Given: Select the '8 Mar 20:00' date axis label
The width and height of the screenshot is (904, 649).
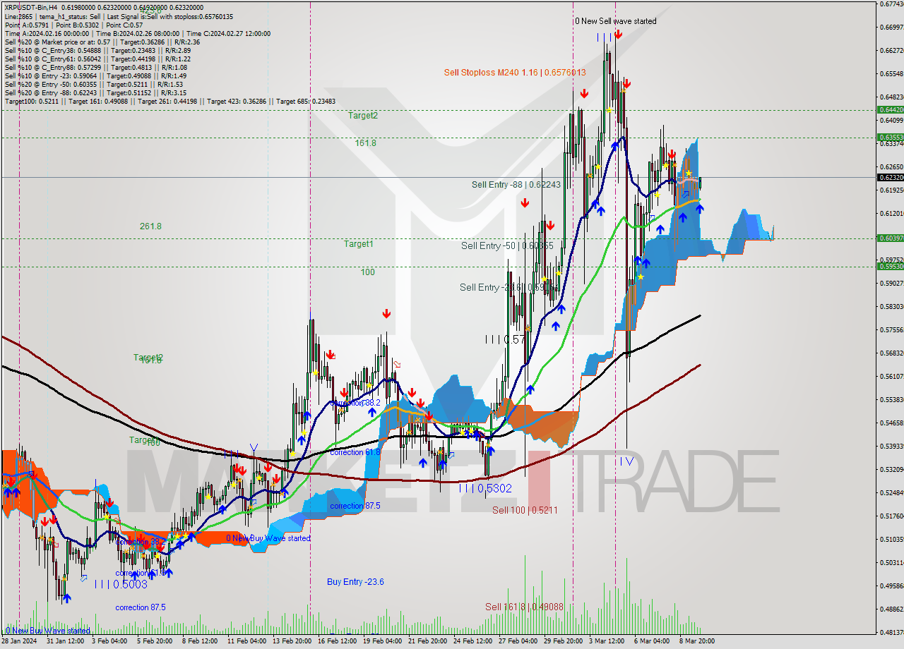Looking at the screenshot, I should tap(698, 641).
